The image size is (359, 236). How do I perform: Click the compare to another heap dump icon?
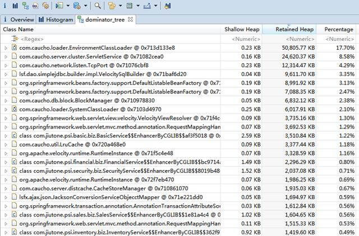[x=167, y=6]
